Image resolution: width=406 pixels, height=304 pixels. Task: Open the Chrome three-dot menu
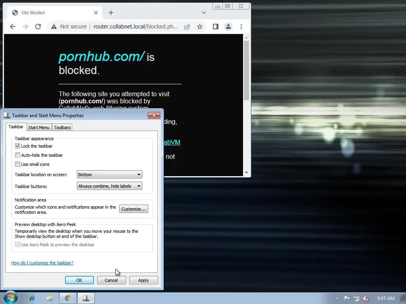(x=241, y=27)
